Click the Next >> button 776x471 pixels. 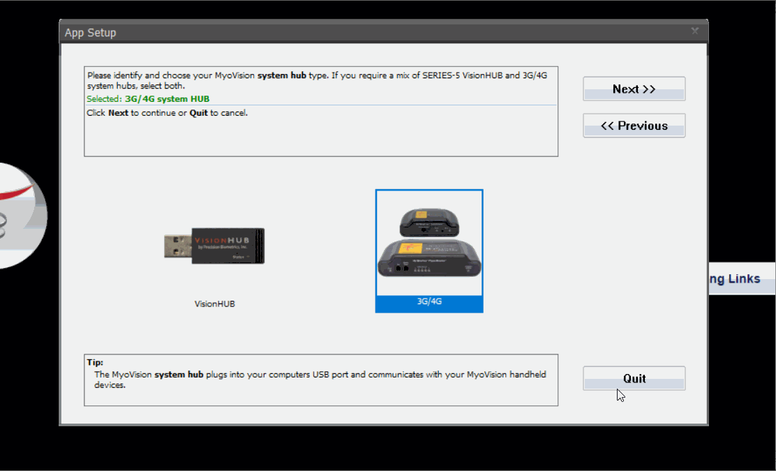[x=634, y=89]
